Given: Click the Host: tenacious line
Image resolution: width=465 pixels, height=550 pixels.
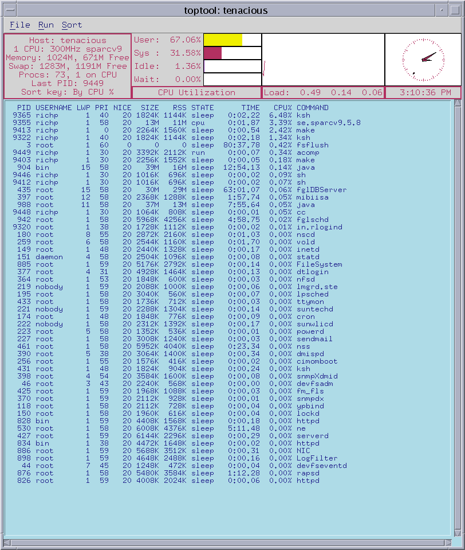Looking at the screenshot, I should pyautogui.click(x=68, y=40).
